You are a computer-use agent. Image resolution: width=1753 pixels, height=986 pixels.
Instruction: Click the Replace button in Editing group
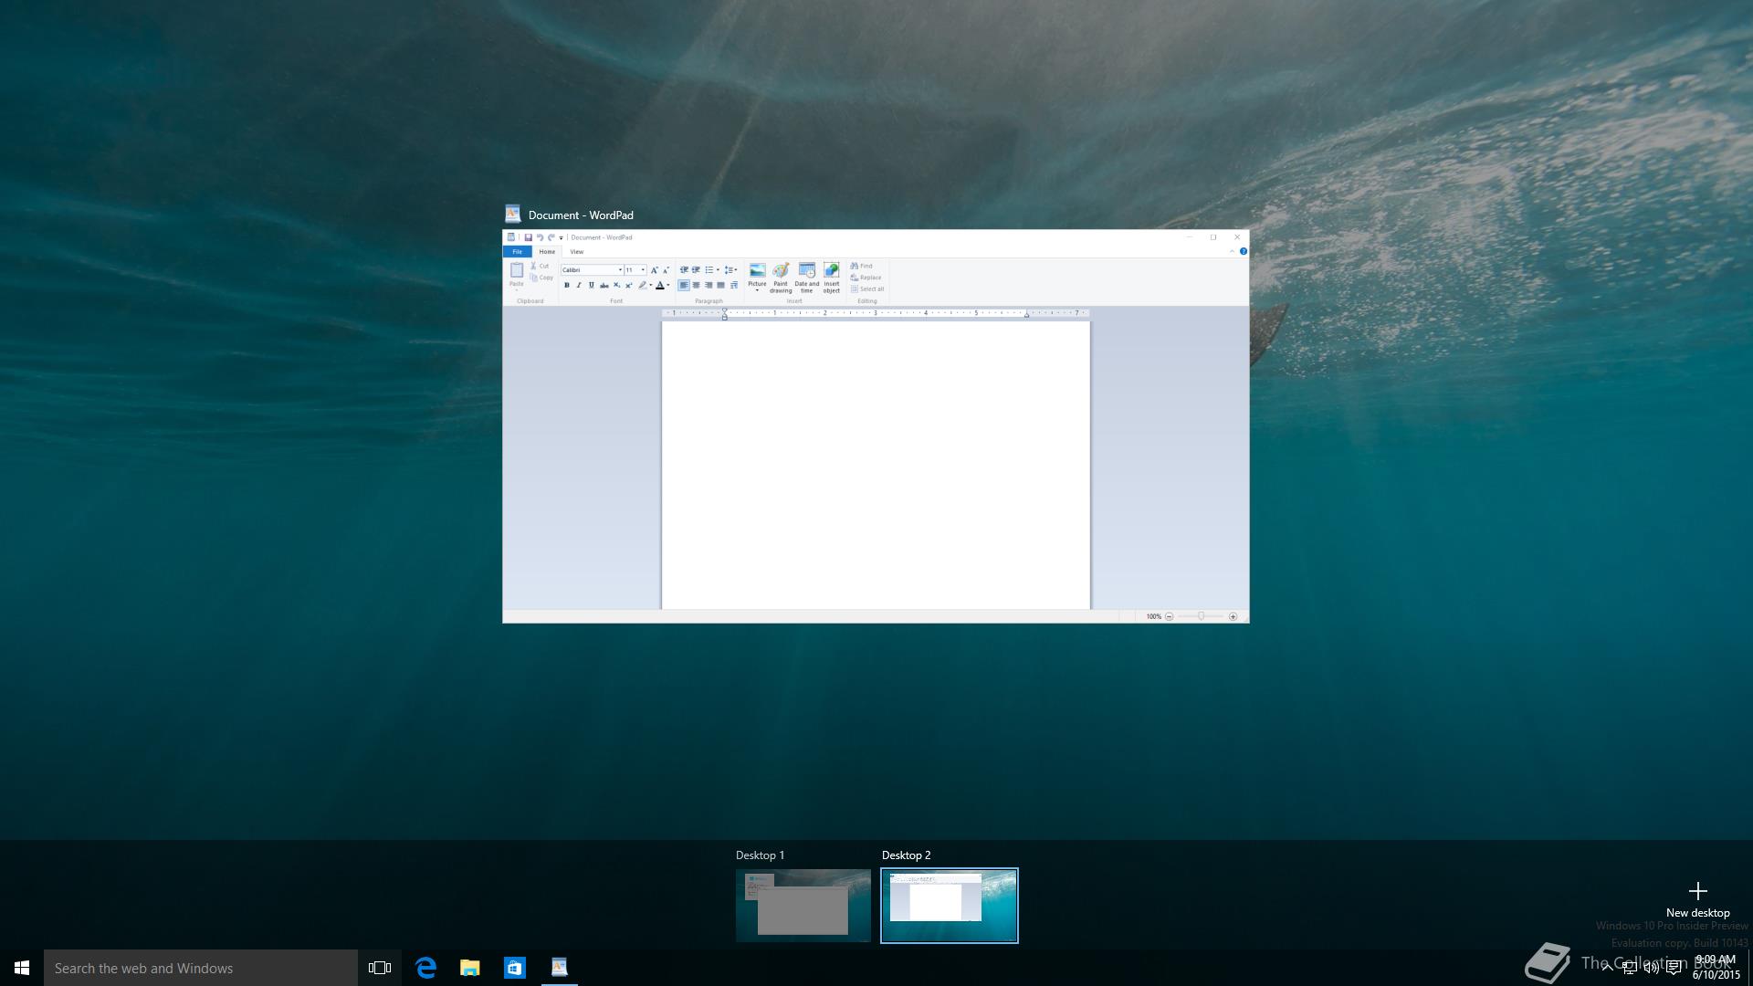pos(866,278)
